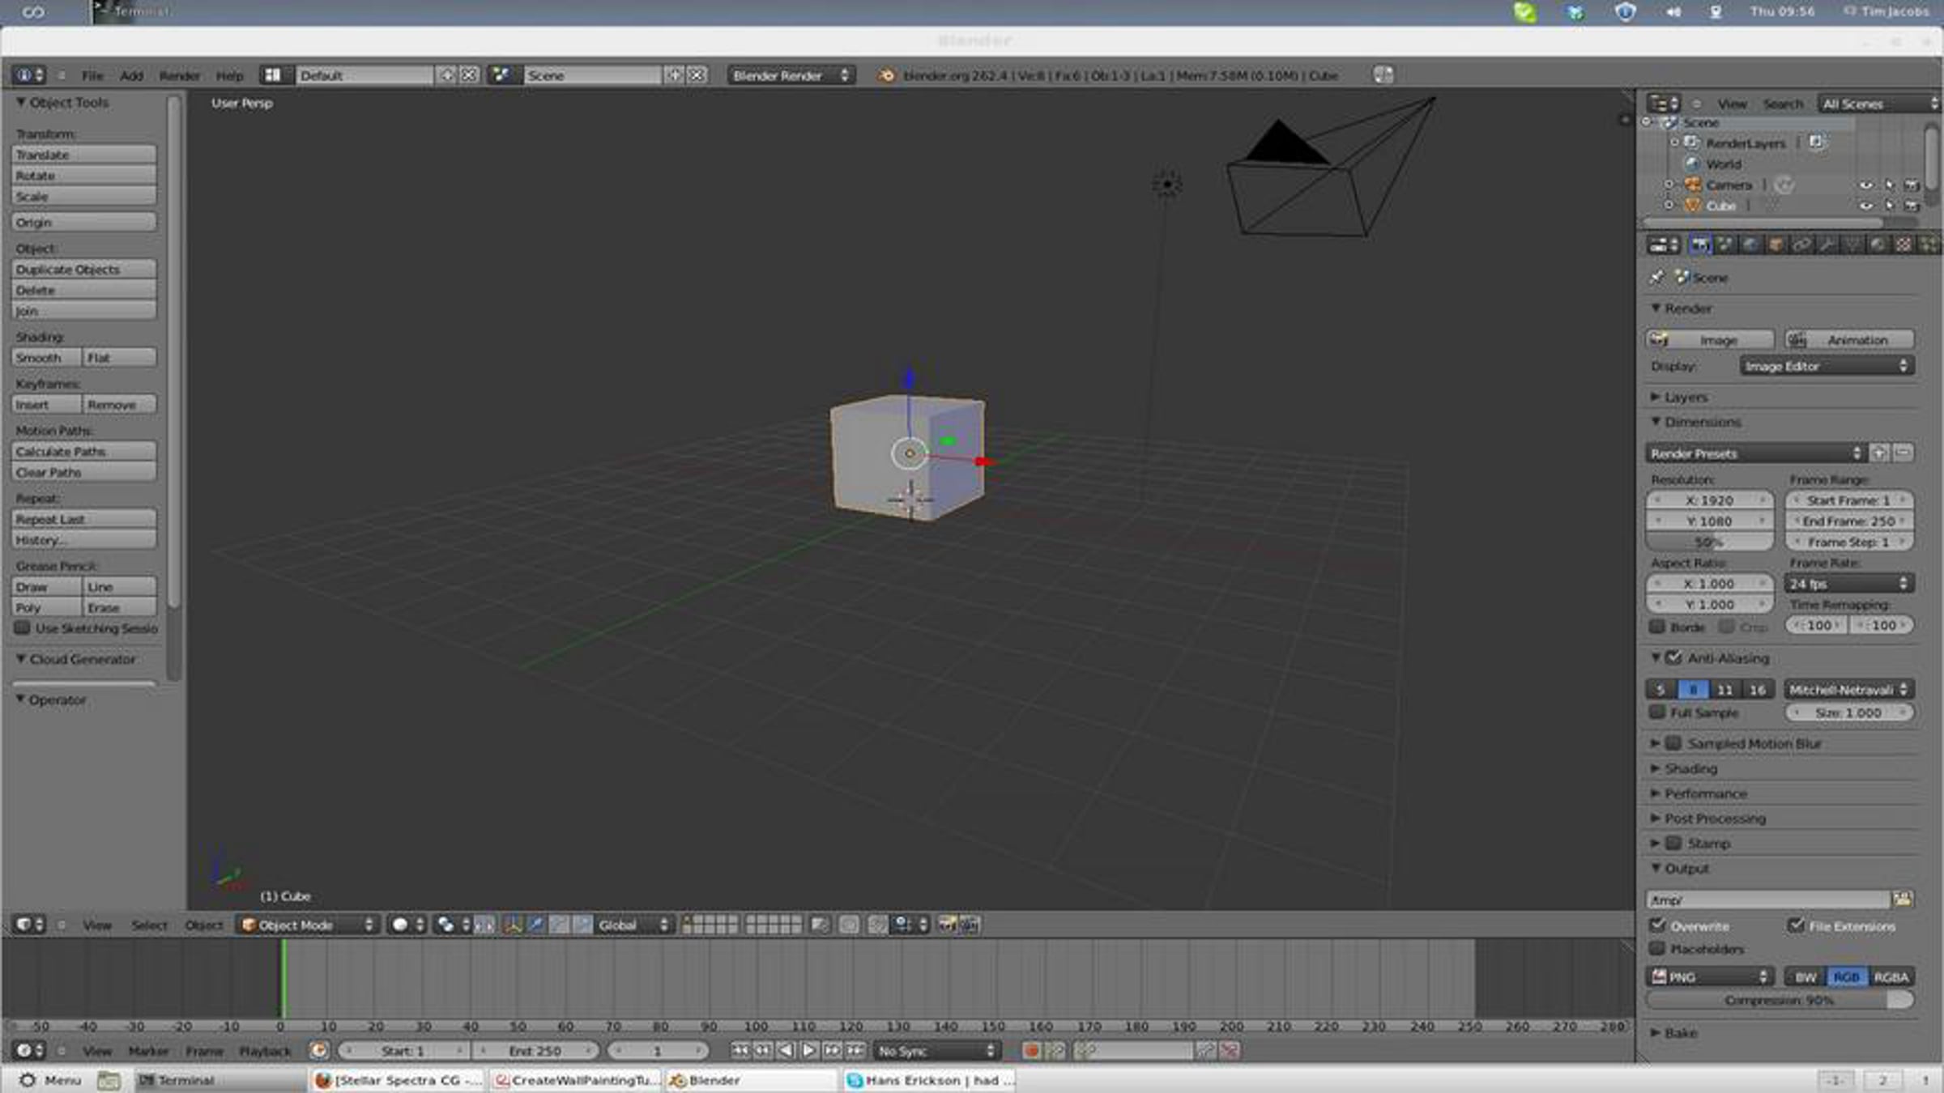The width and height of the screenshot is (1944, 1093).
Task: Enable the Full Sample checkbox
Action: pos(1658,712)
